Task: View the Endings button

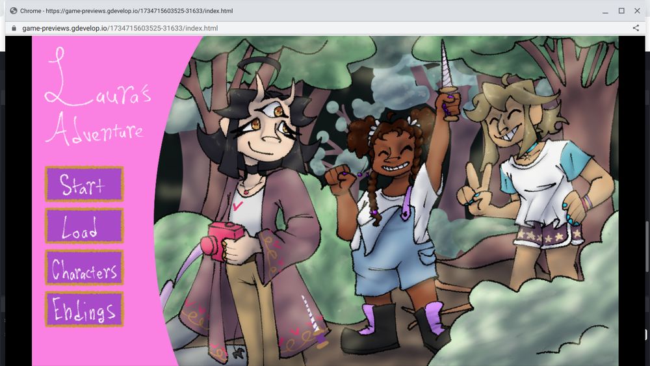Action: click(x=84, y=309)
